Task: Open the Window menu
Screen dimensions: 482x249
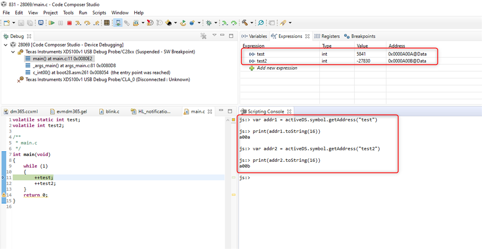Action: click(x=120, y=13)
